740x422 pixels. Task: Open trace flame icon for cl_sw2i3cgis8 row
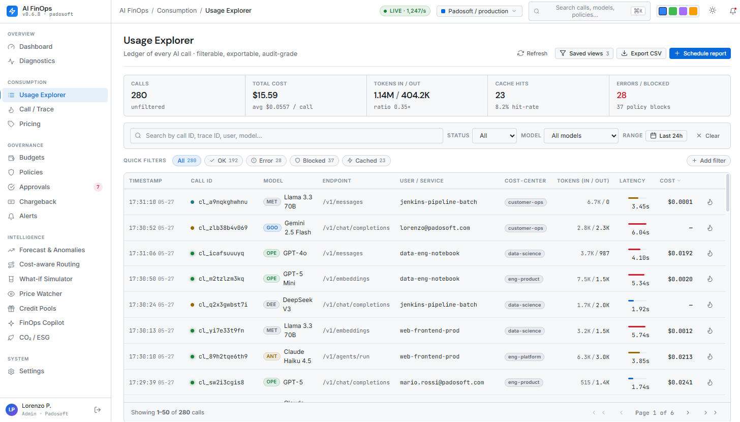tap(710, 382)
